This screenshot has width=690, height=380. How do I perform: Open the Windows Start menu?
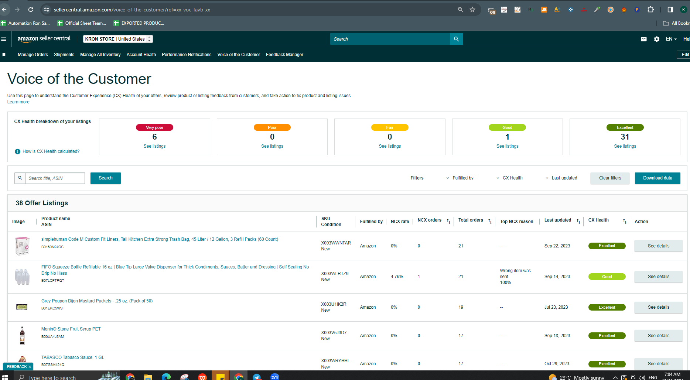(5, 377)
